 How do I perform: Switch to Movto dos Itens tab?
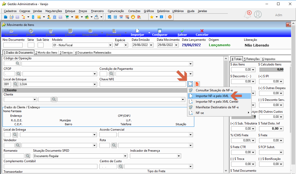pyautogui.click(x=46, y=53)
